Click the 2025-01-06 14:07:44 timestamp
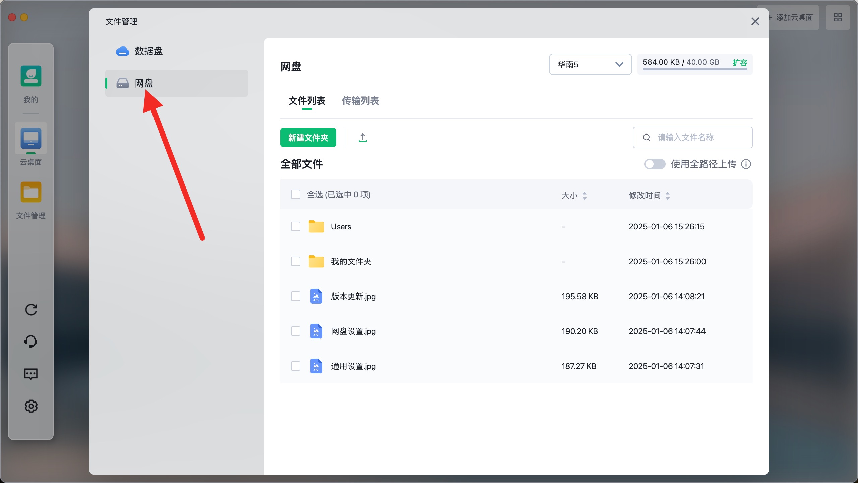This screenshot has height=483, width=858. 667,331
